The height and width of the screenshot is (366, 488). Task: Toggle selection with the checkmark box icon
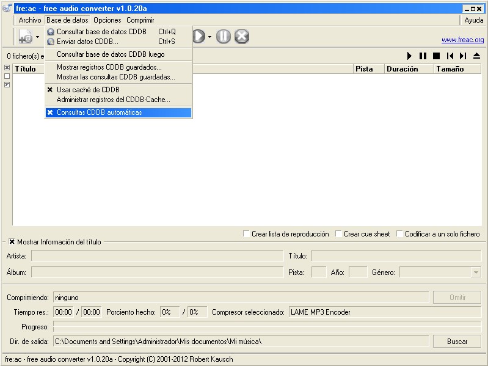tap(7, 85)
